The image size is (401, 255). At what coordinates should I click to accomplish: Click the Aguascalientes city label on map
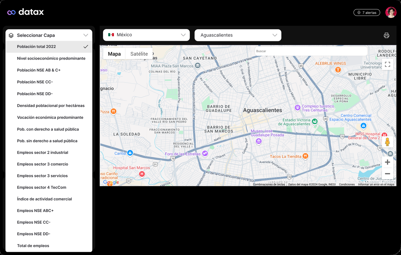pos(262,110)
